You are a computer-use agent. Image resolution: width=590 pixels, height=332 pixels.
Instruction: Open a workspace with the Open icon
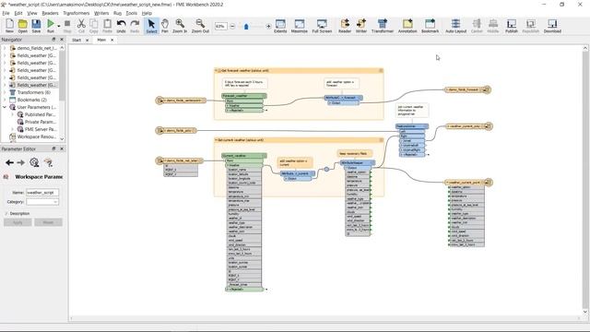(22, 26)
